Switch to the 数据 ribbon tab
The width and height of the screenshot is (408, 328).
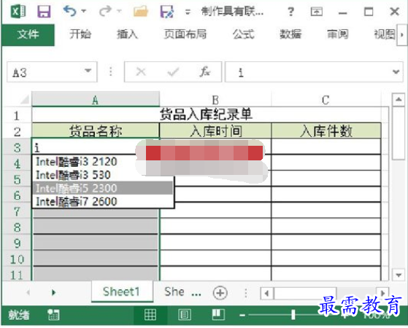point(290,34)
